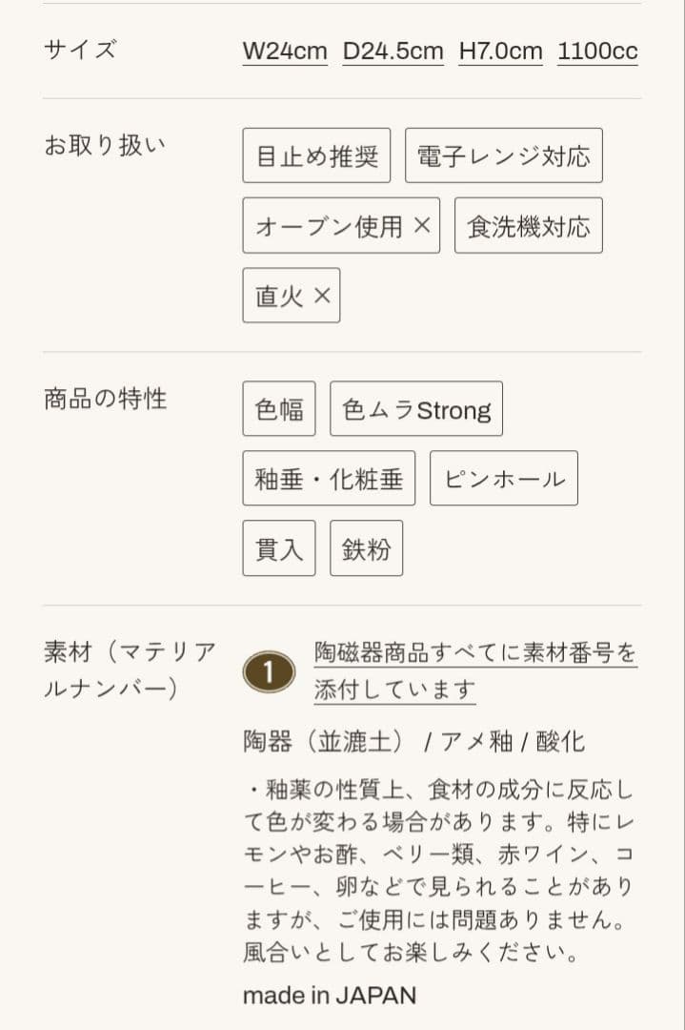
Task: Select the 目止め推奨 handling tag
Action: pyautogui.click(x=316, y=155)
